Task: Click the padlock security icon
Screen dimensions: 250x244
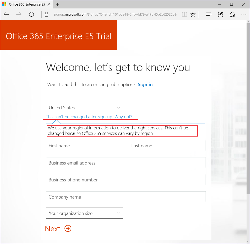Action: pyautogui.click(x=47, y=14)
